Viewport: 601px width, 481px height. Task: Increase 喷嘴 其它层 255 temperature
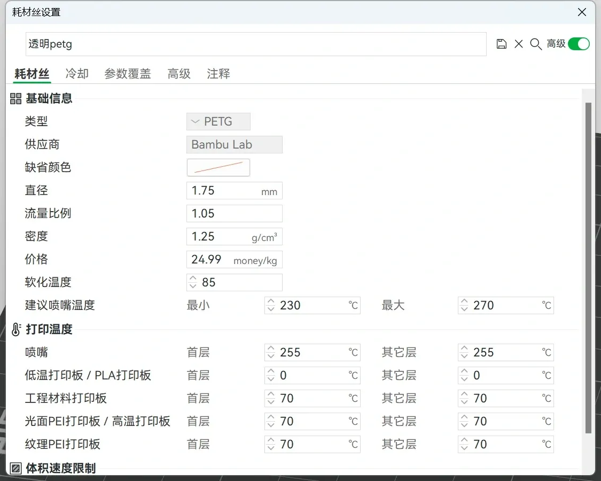click(464, 348)
